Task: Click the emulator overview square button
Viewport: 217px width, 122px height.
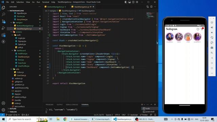Action: [212, 68]
